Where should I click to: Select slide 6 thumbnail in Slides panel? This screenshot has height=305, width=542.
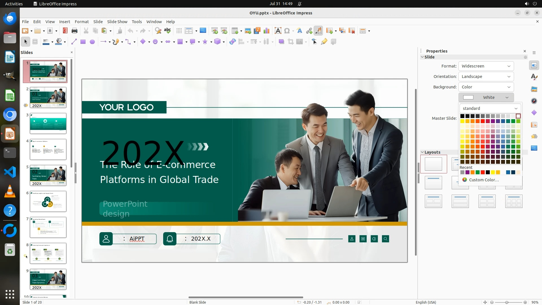(48, 201)
